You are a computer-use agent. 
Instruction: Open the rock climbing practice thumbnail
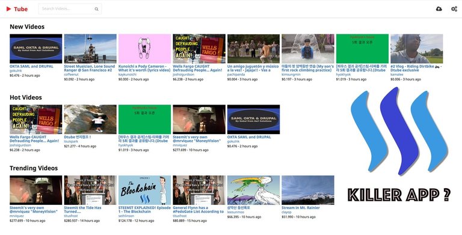tap(308, 49)
